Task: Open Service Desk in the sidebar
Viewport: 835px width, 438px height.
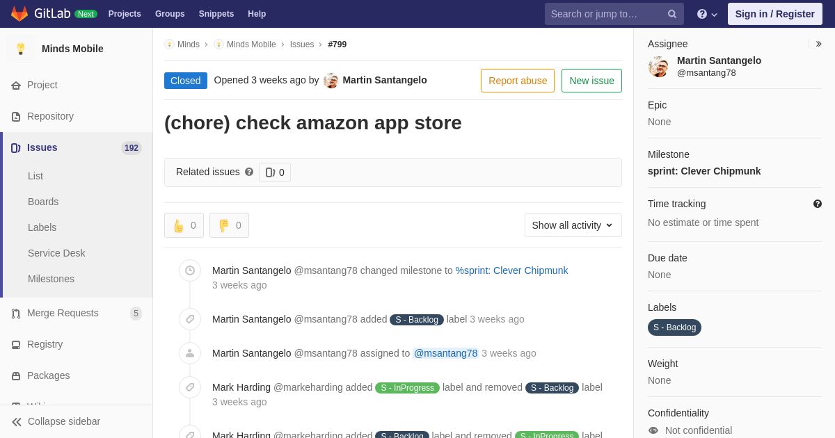Action: point(56,253)
